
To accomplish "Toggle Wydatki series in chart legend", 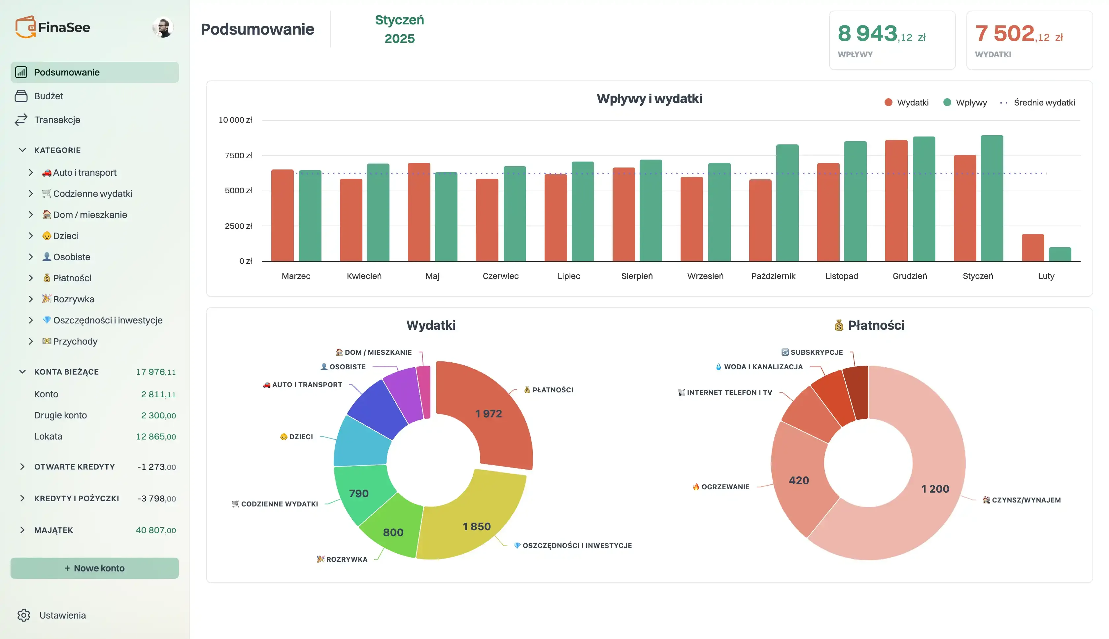I will 907,102.
